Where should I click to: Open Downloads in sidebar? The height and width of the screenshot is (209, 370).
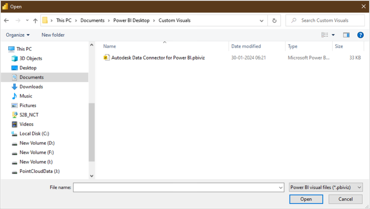(x=31, y=87)
